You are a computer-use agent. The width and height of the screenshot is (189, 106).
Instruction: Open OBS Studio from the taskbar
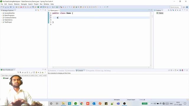click(x=124, y=103)
